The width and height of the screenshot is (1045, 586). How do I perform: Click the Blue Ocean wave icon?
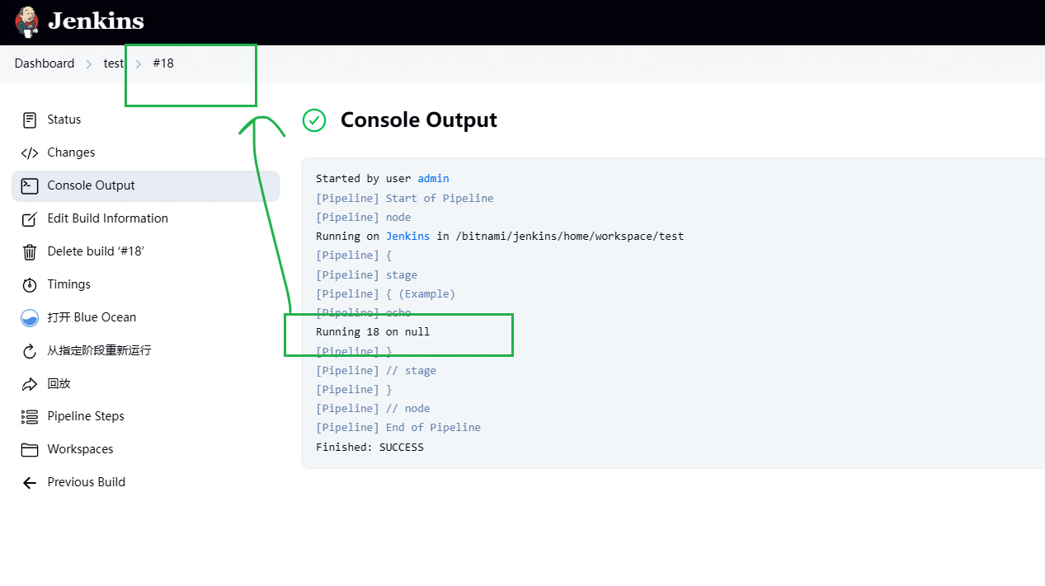[30, 318]
